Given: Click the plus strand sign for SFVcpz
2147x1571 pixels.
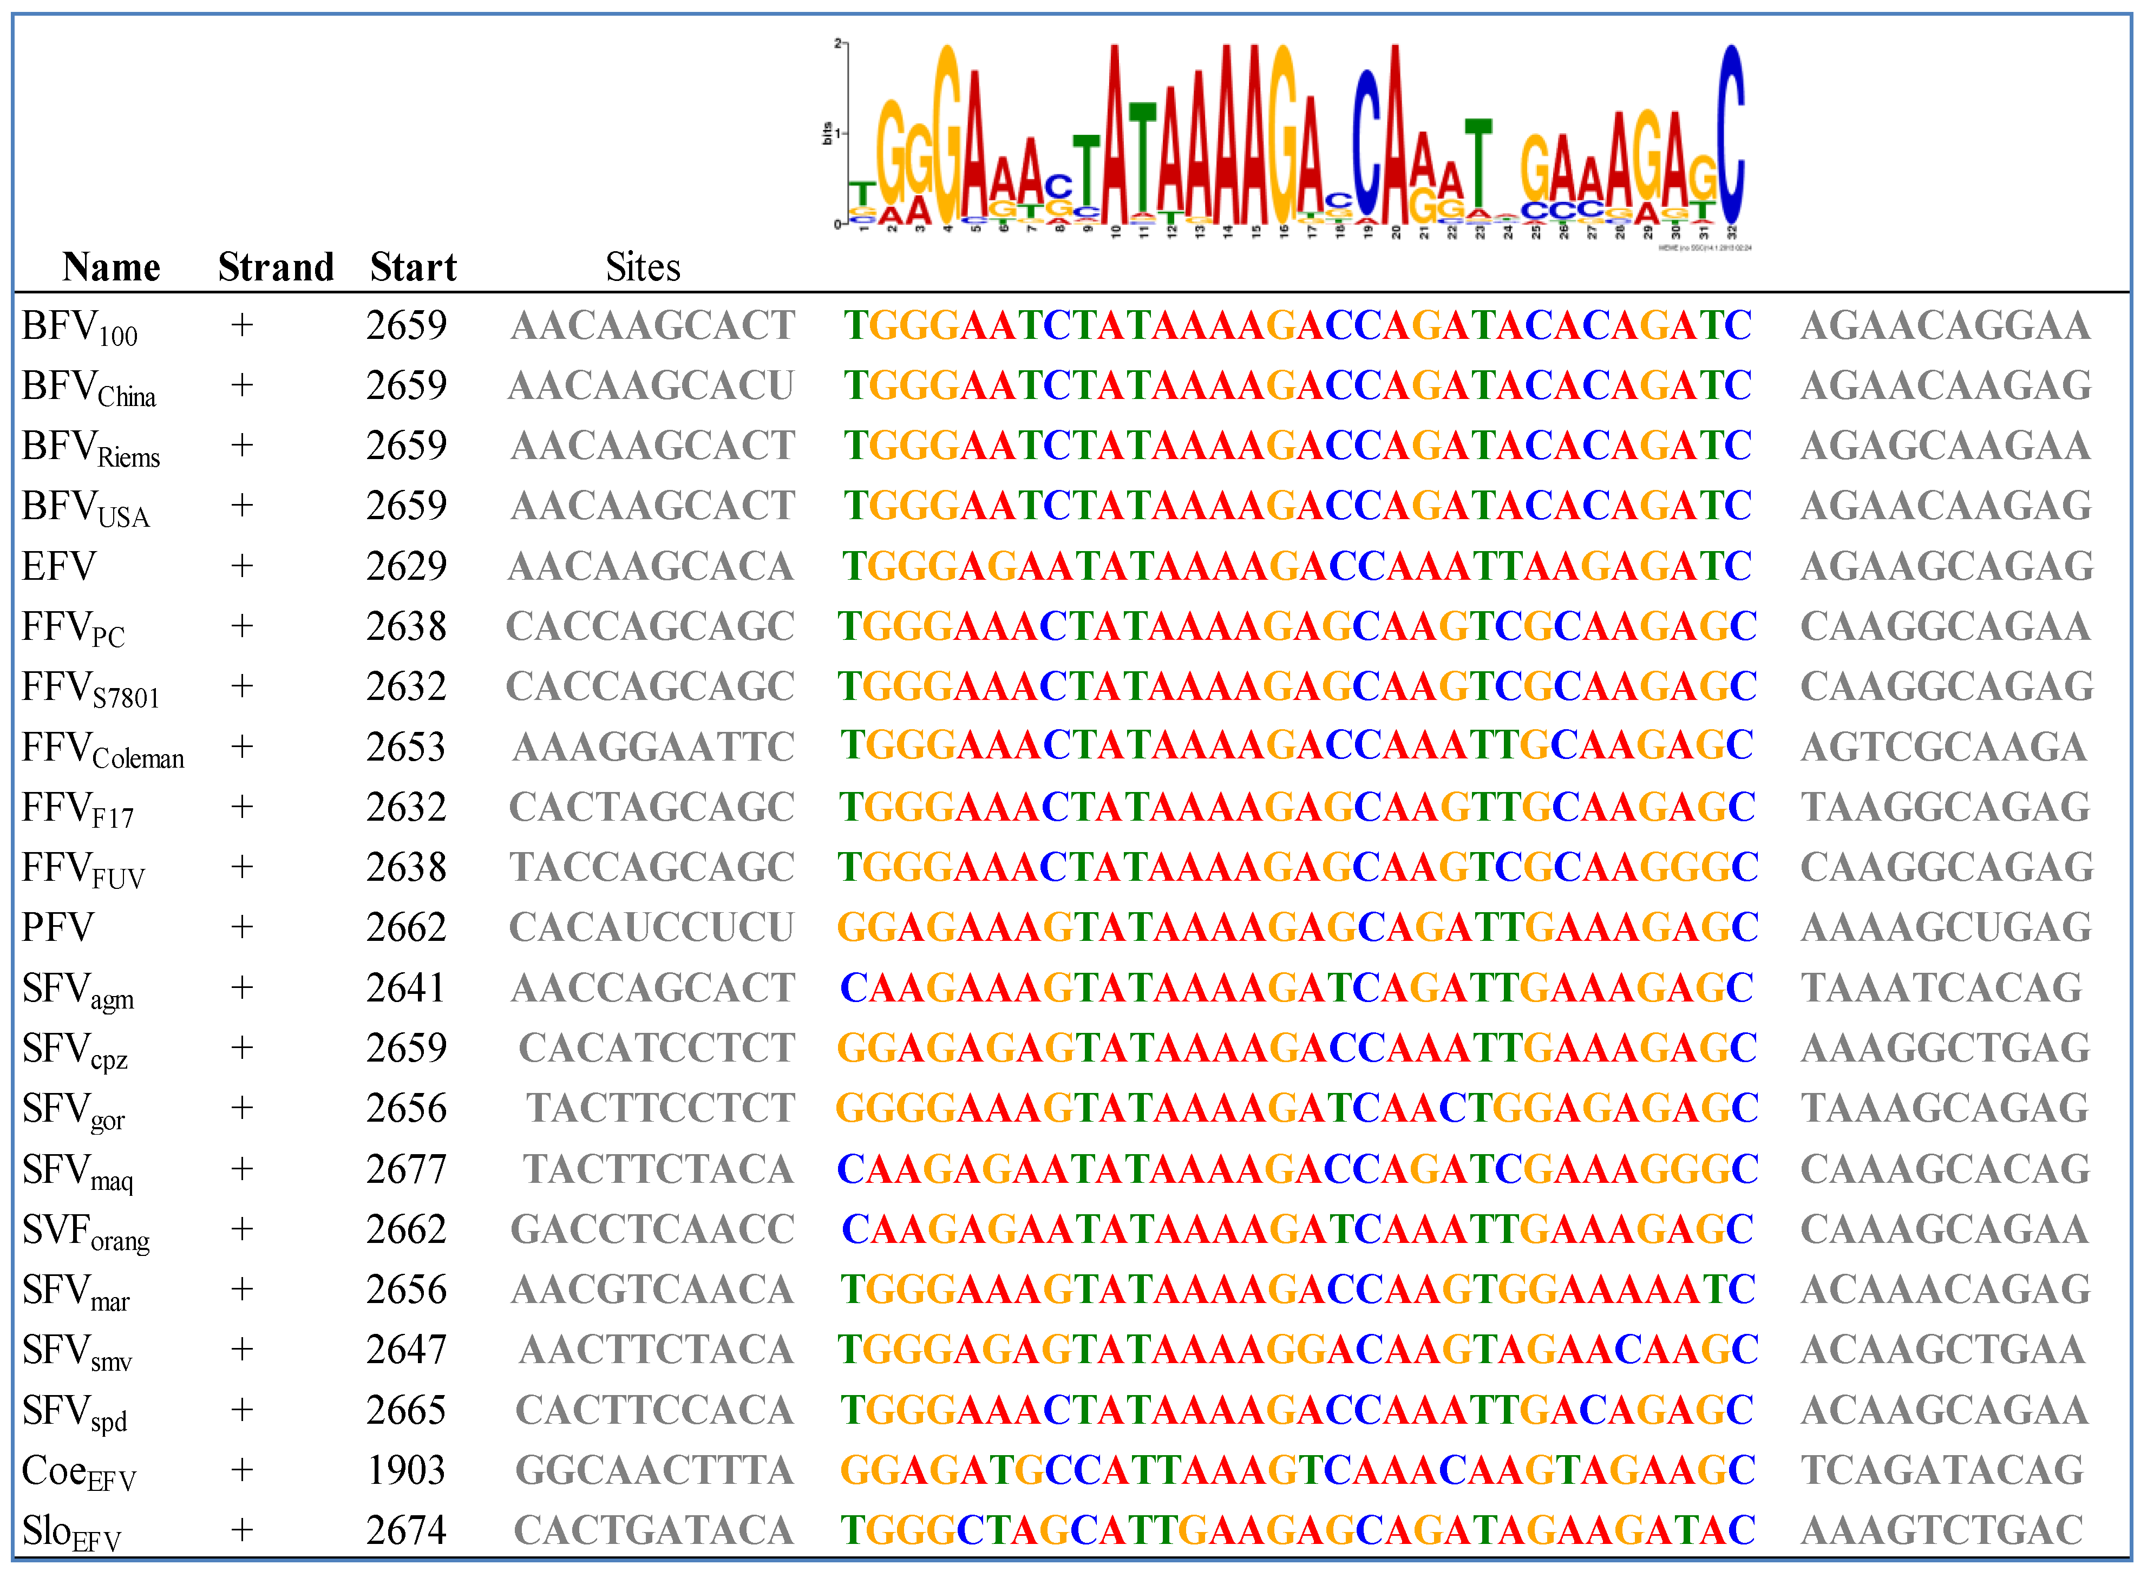Looking at the screenshot, I should (243, 1048).
